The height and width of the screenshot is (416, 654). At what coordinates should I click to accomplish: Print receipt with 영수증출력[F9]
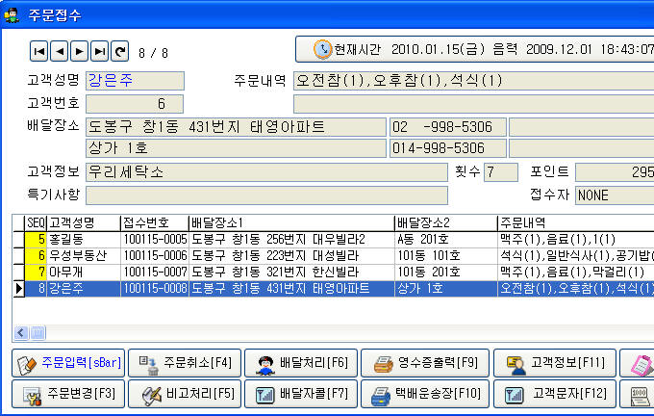(x=425, y=363)
